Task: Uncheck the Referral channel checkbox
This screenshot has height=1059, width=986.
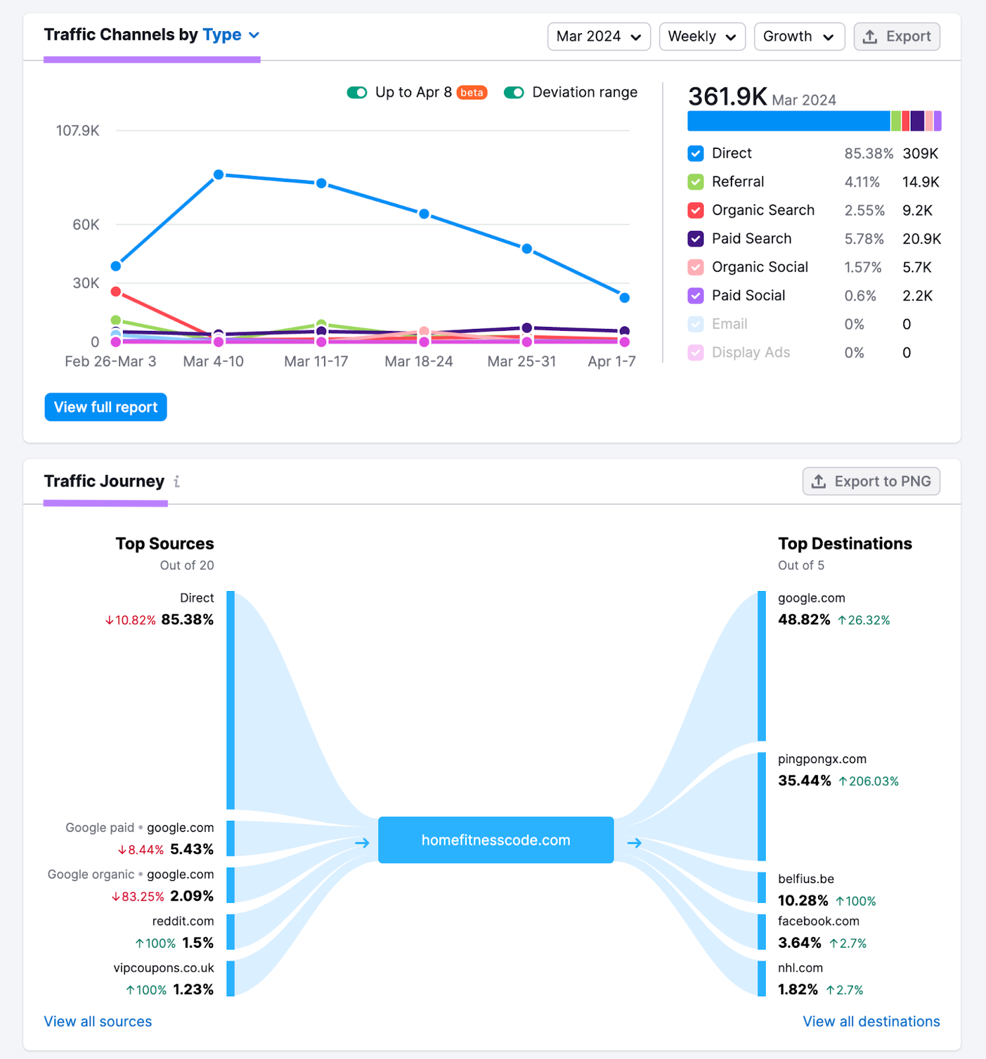Action: (696, 182)
